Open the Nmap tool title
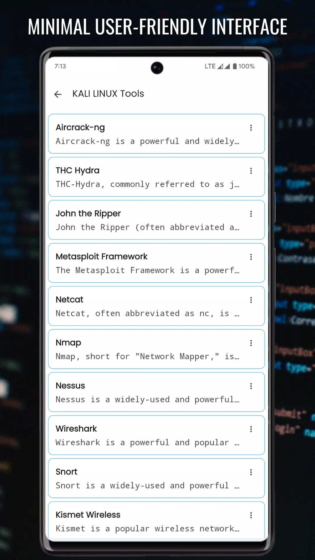The height and width of the screenshot is (560, 315). point(68,343)
